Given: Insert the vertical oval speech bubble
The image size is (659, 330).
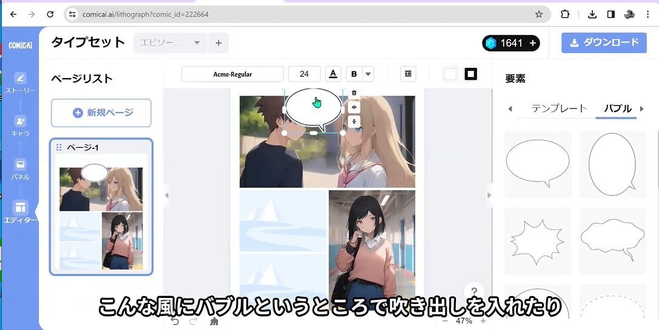Looking at the screenshot, I should (613, 163).
